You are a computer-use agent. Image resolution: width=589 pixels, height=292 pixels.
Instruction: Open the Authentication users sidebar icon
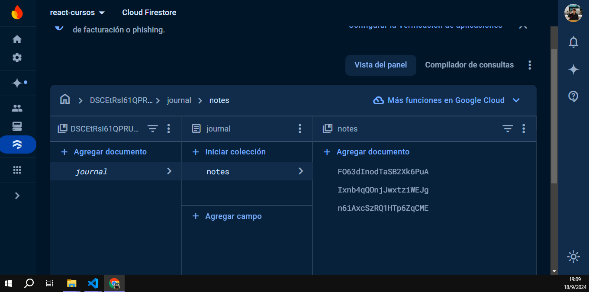[17, 108]
